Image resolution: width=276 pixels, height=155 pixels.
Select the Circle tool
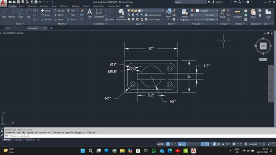coord(20,13)
